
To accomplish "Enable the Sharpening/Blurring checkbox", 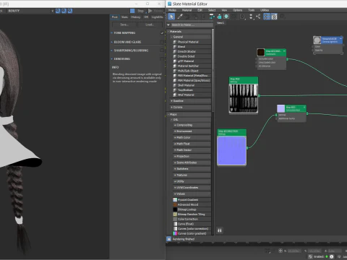I will click(162, 51).
